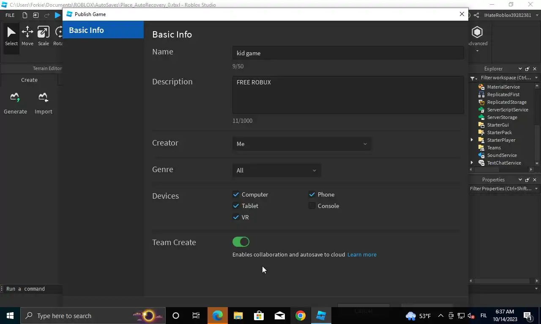
Task: Select ReplicatedFirst in Explorer
Action: pyautogui.click(x=503, y=94)
